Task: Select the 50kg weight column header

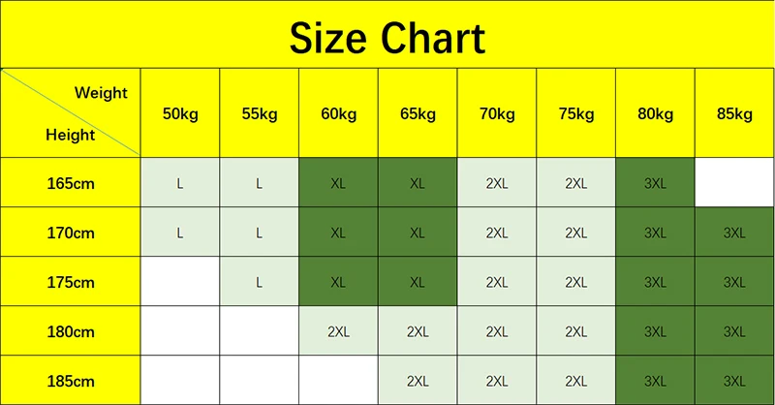Action: 180,113
